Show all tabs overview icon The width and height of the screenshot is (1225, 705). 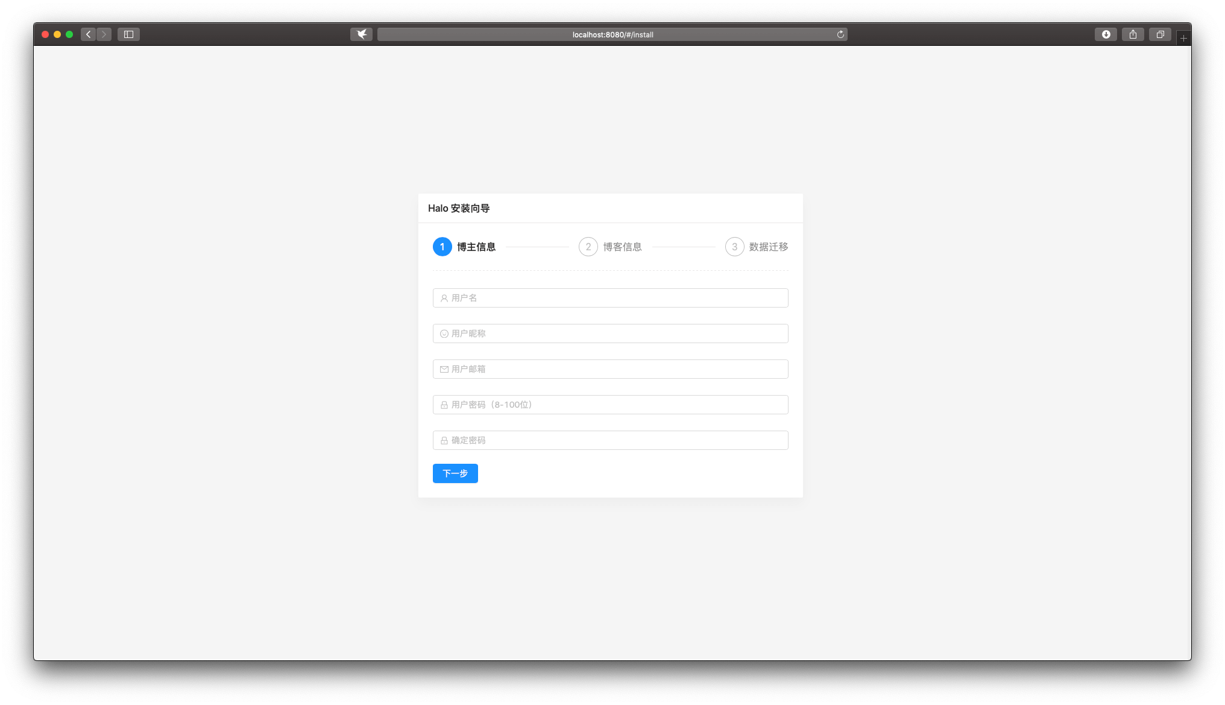coord(1160,34)
